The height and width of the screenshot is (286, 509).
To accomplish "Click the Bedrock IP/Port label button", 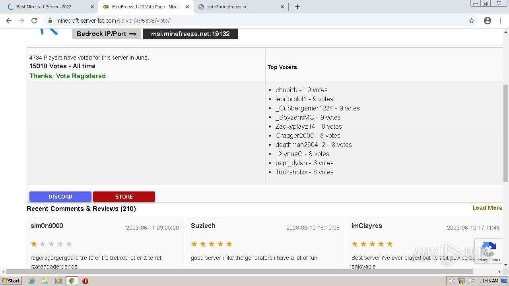I will coord(107,34).
